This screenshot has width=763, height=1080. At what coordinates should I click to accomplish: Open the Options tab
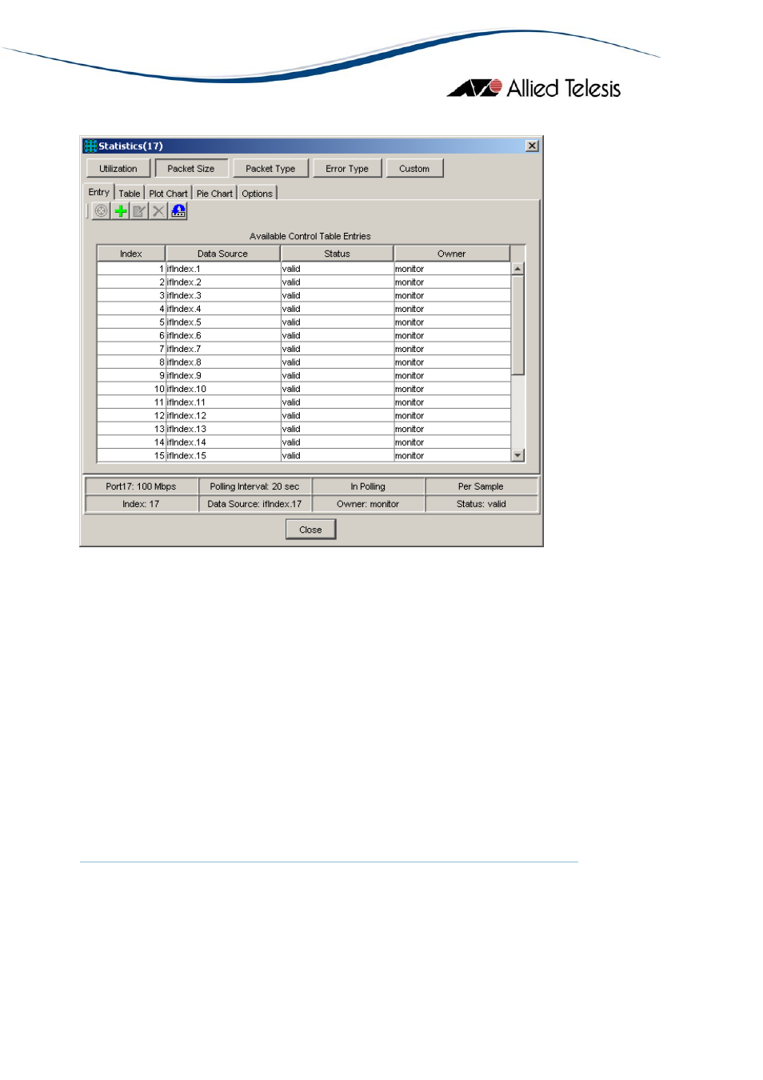coord(258,194)
